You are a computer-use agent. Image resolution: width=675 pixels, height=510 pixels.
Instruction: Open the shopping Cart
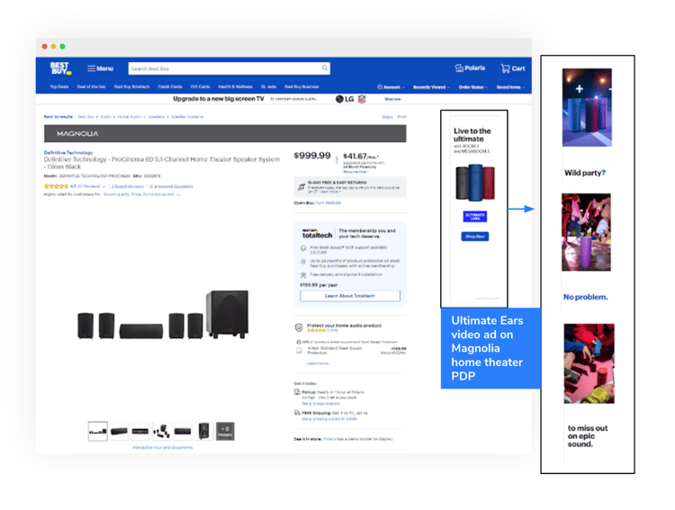pyautogui.click(x=513, y=68)
